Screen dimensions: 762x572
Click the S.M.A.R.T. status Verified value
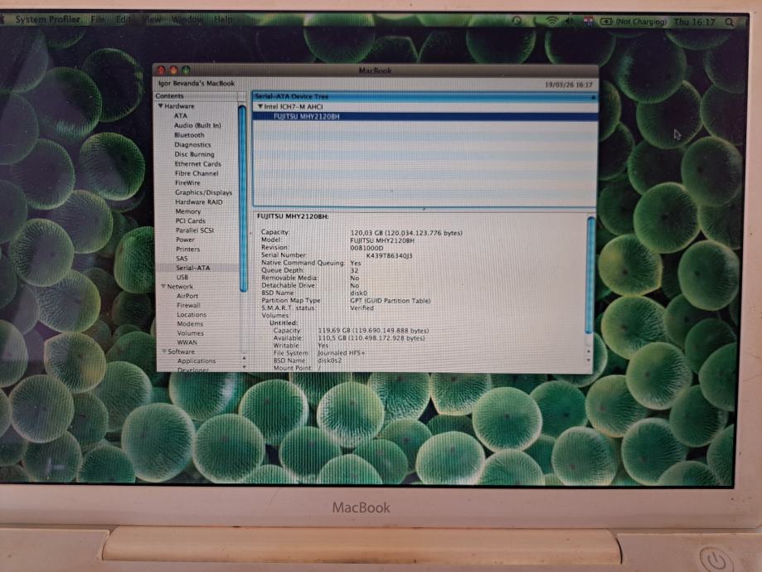[x=362, y=308]
